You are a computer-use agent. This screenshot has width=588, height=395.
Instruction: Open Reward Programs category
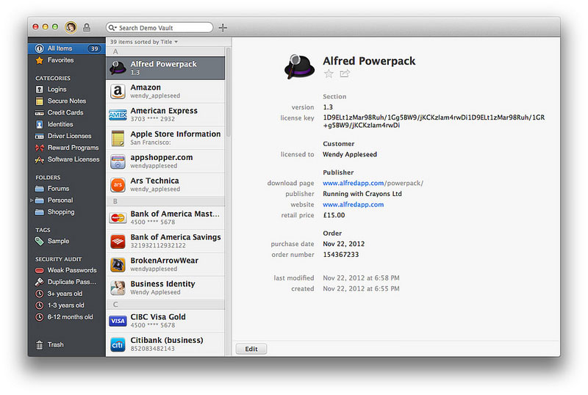point(73,148)
